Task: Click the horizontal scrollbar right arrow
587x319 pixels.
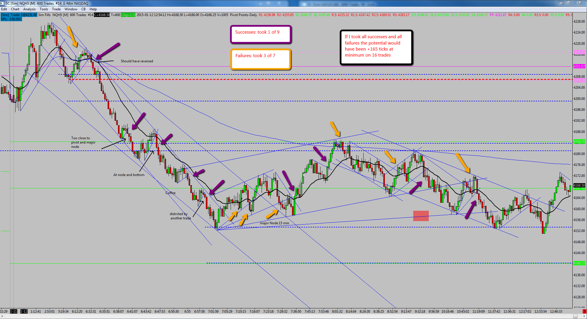Action: pyautogui.click(x=584, y=316)
